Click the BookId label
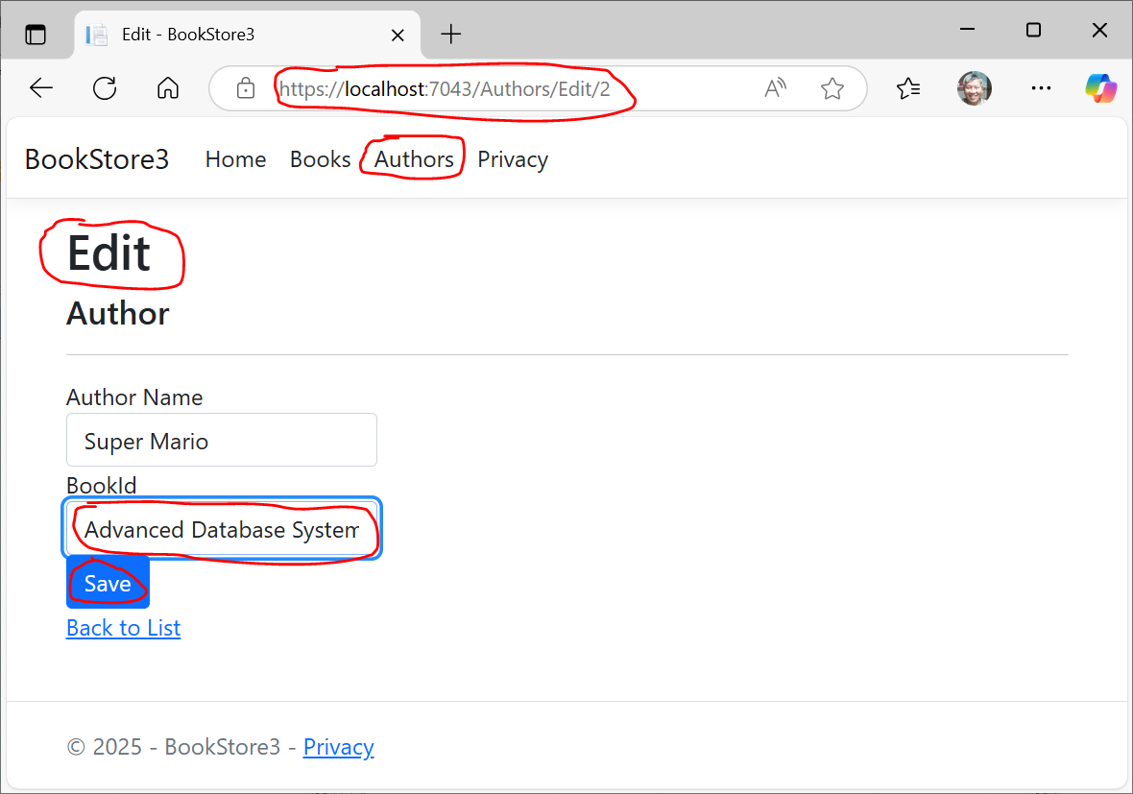This screenshot has width=1133, height=794. pos(101,485)
